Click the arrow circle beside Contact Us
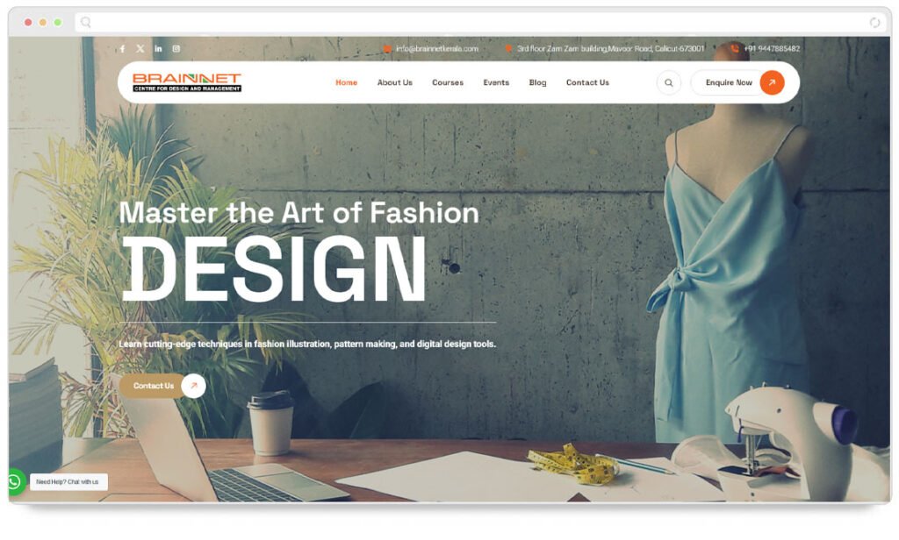Screen dimensions: 899x540 [194, 386]
